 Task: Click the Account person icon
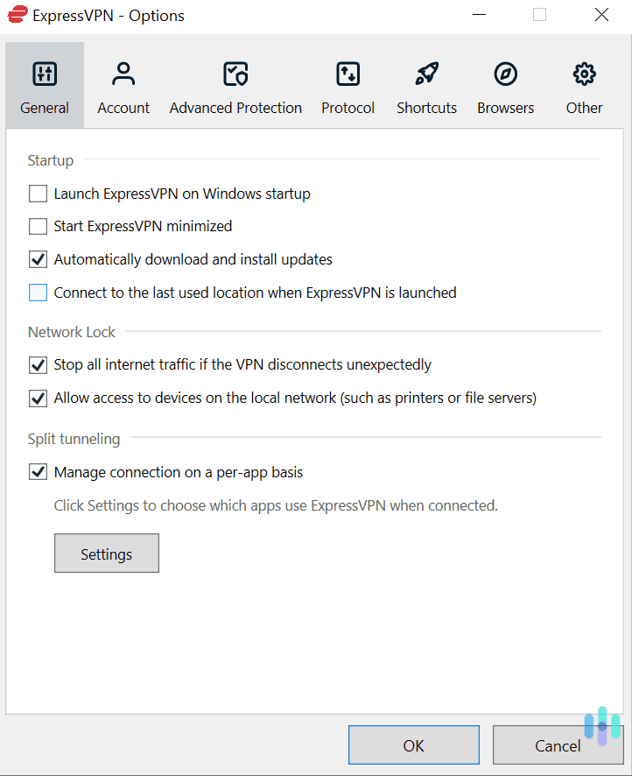tap(123, 74)
